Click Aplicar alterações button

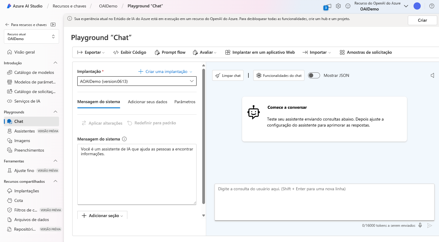[102, 123]
